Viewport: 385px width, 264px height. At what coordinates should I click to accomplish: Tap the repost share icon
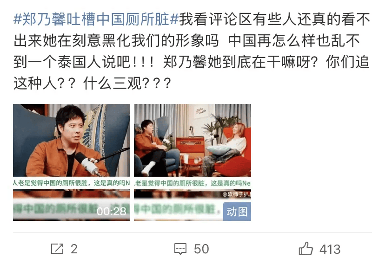[x=57, y=249]
